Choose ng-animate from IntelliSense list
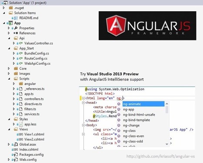 click(x=143, y=104)
